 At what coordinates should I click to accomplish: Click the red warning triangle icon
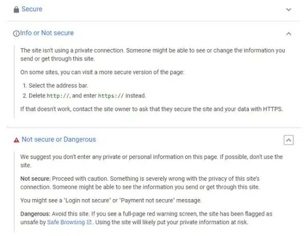(16, 140)
